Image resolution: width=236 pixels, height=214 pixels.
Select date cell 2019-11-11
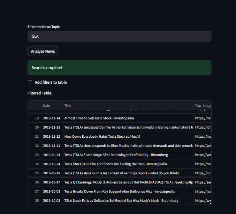52,146
